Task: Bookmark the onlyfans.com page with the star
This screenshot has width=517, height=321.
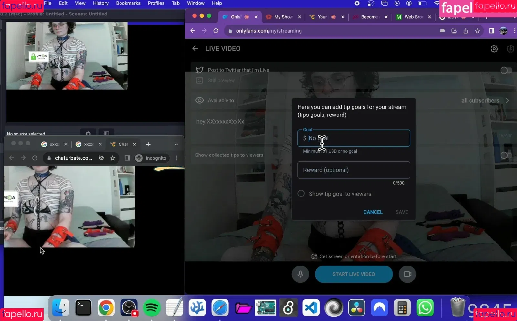Action: [x=477, y=31]
